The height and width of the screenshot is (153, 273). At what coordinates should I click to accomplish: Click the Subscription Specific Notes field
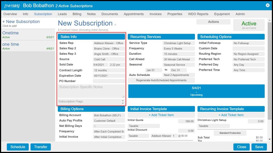pyautogui.click(x=91, y=91)
